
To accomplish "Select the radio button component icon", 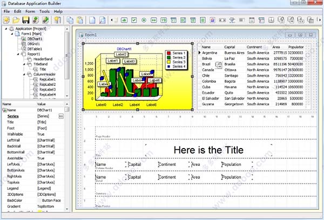I will pos(144,20).
